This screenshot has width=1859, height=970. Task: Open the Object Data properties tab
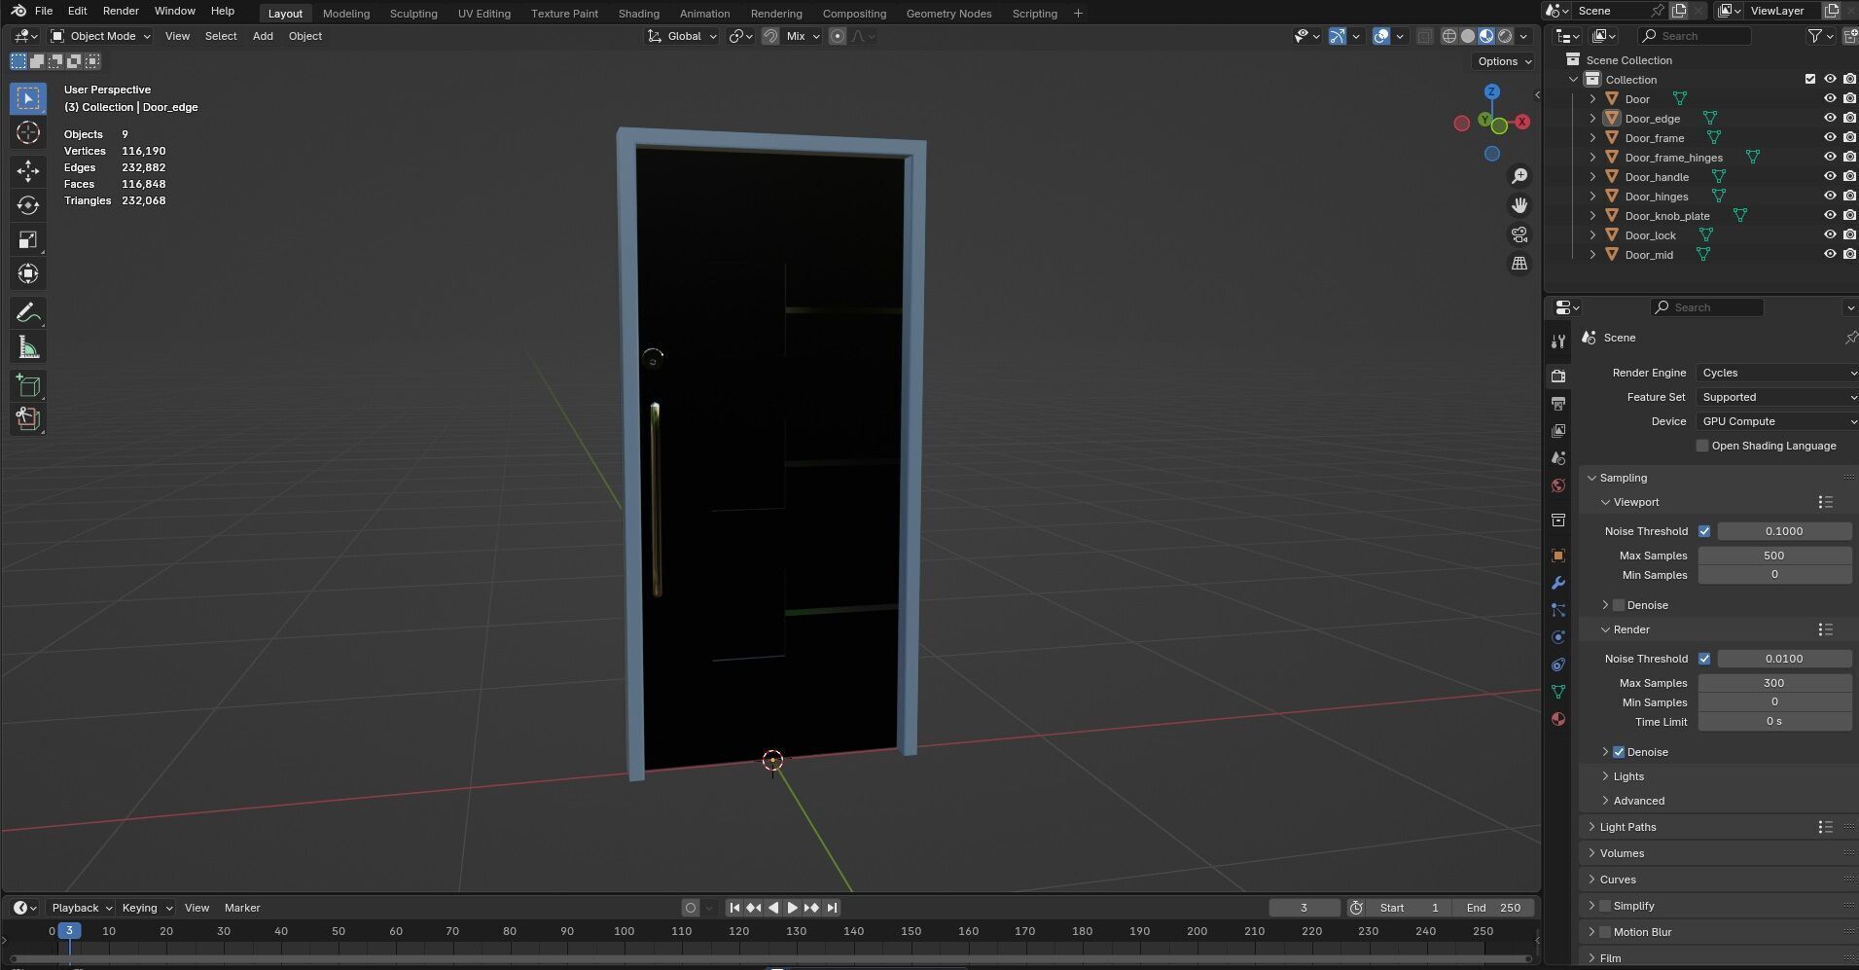pyautogui.click(x=1558, y=692)
